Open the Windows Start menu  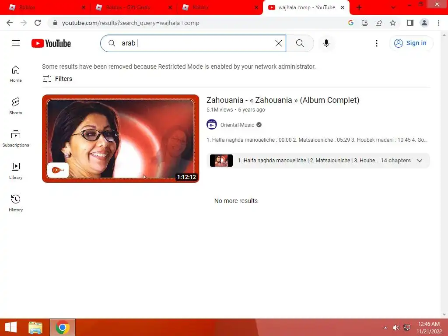[11, 327]
